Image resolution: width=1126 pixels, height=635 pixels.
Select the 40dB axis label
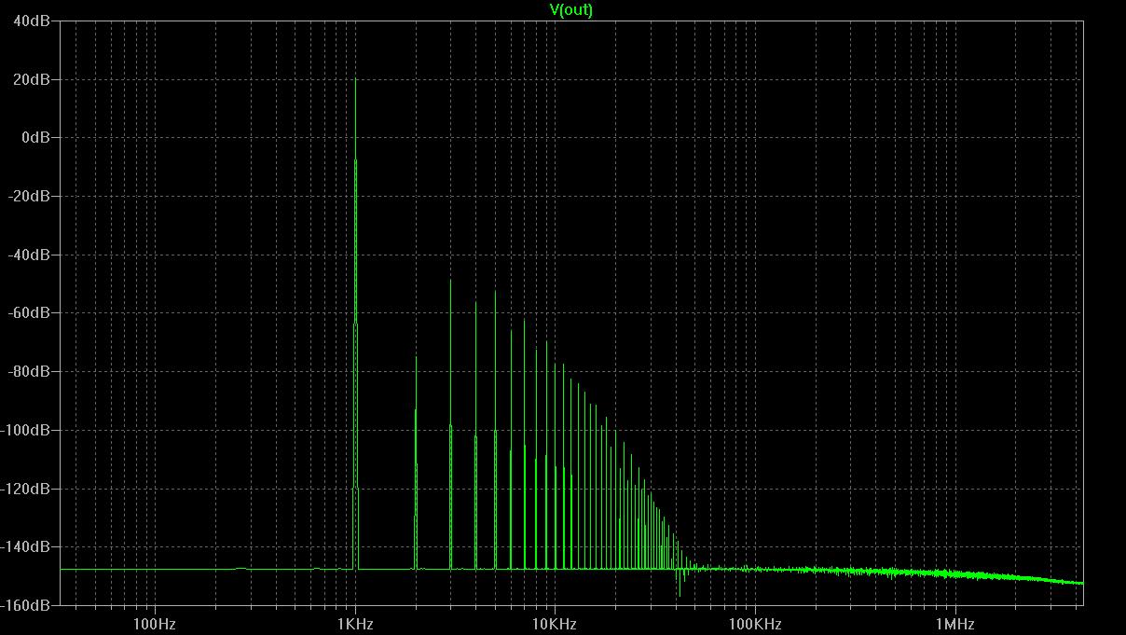(33, 21)
